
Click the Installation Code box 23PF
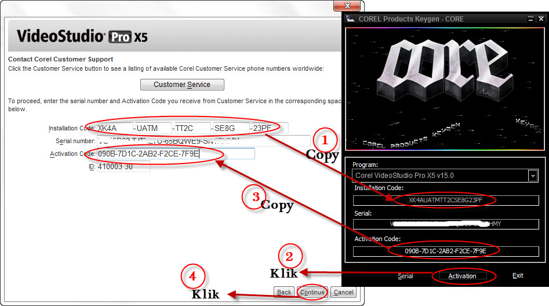270,128
